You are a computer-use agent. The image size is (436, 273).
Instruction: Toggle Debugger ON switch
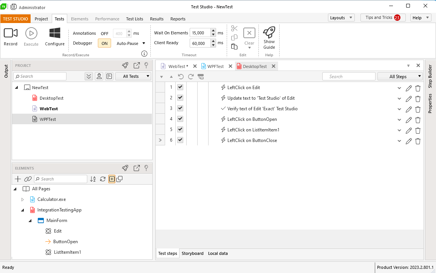click(x=105, y=43)
